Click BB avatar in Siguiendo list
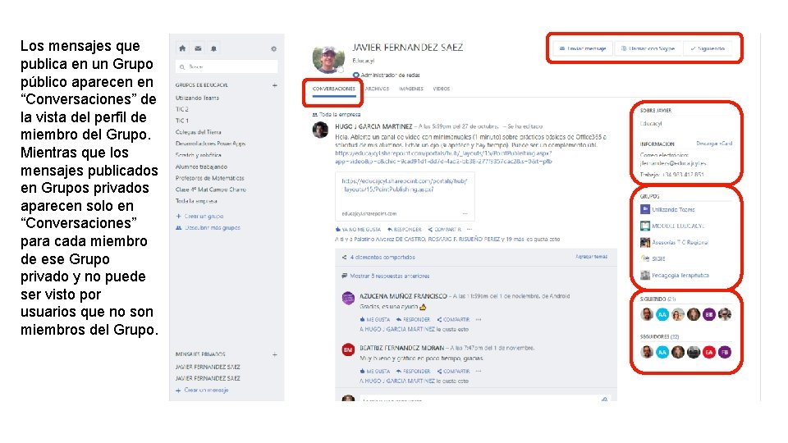Viewport: 788px width, 443px height. point(708,315)
